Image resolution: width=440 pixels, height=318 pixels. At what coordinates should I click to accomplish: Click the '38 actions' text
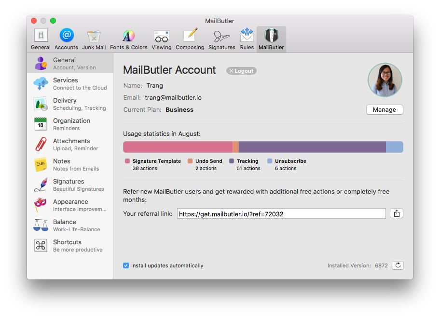(145, 168)
